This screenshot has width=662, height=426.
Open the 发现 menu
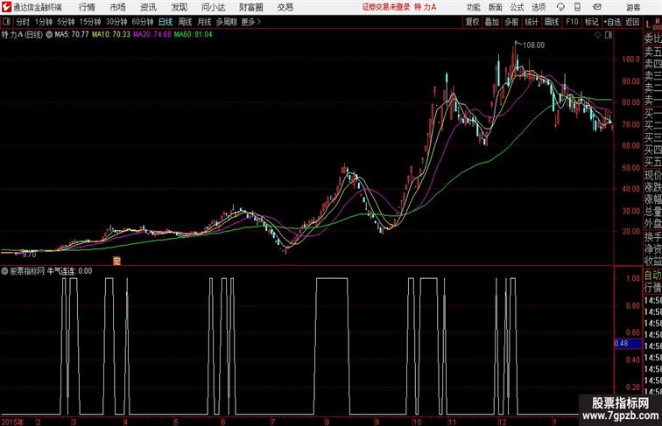[x=179, y=7]
